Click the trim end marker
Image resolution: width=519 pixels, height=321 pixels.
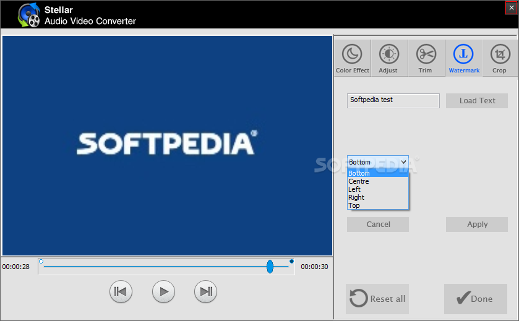pos(291,262)
